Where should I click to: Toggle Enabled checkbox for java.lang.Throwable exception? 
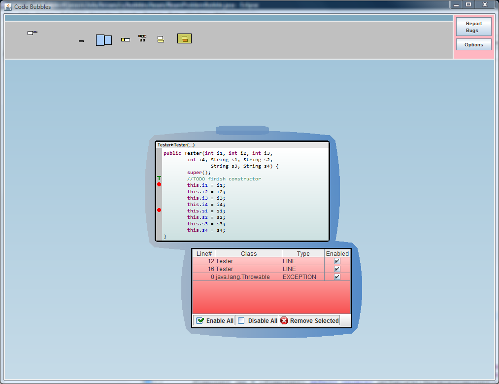click(337, 277)
